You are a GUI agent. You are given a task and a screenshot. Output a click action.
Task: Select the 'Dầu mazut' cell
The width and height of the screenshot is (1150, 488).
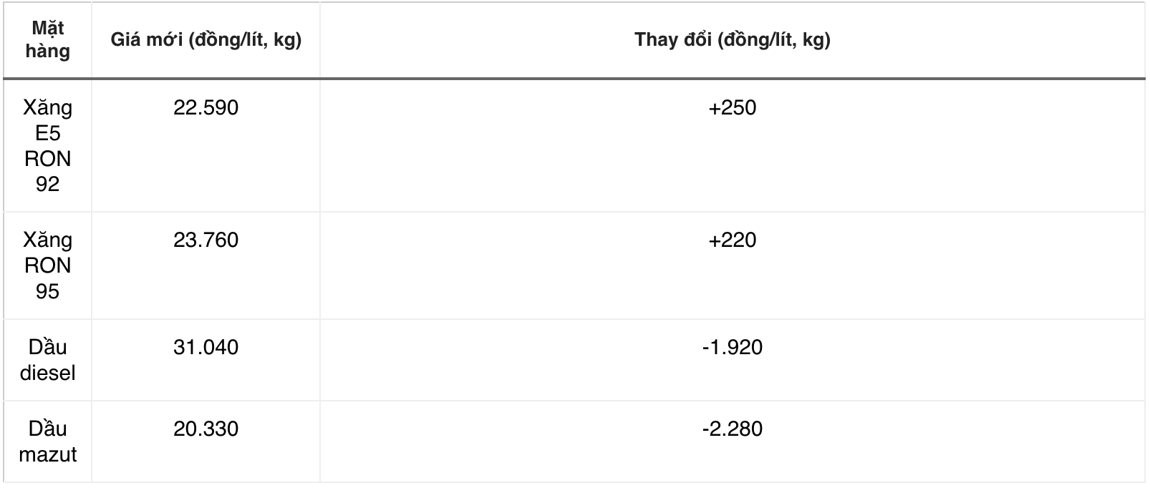pyautogui.click(x=47, y=441)
